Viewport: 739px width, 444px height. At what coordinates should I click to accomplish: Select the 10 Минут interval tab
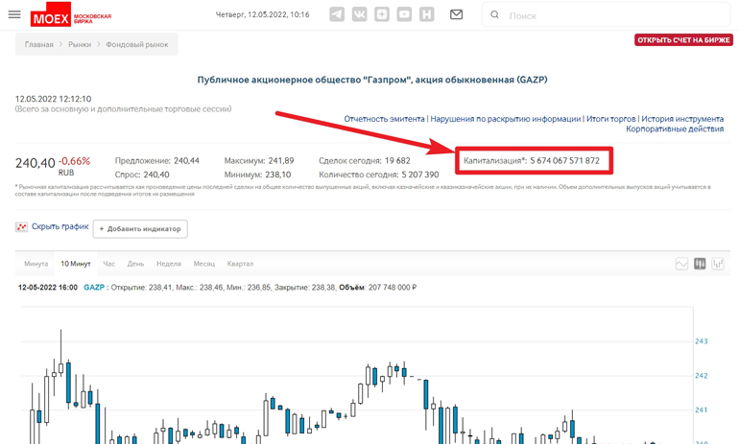pyautogui.click(x=76, y=264)
